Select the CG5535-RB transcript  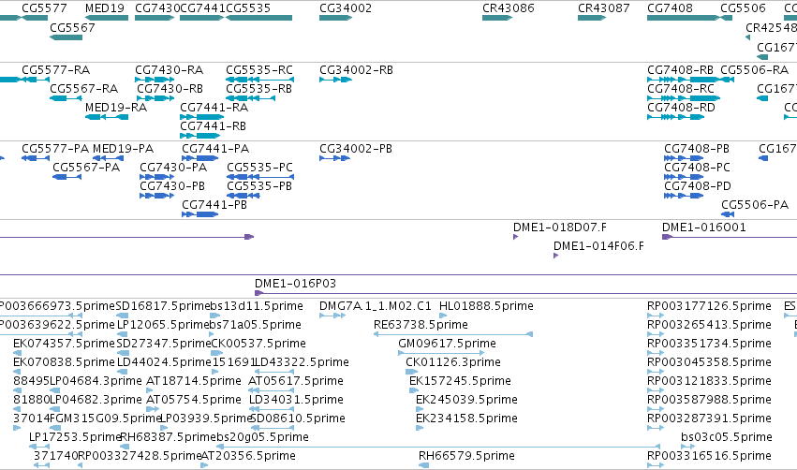[251, 98]
